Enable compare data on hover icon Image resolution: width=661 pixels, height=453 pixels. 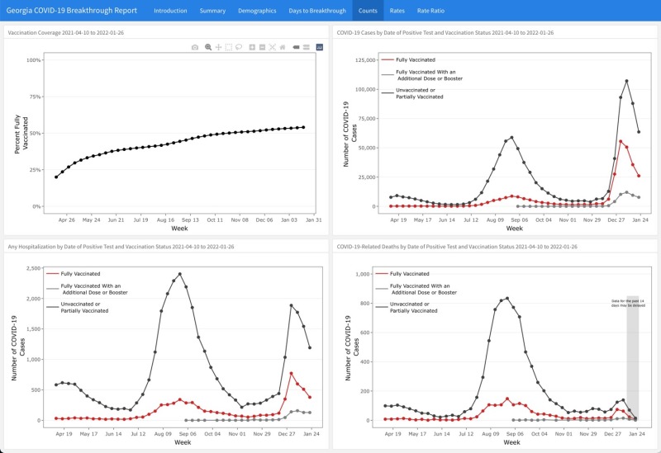click(307, 47)
